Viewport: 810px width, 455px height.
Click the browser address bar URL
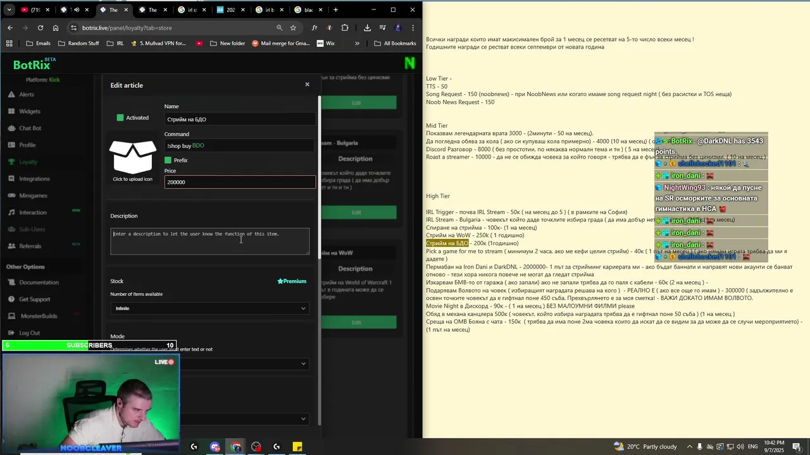tap(127, 28)
